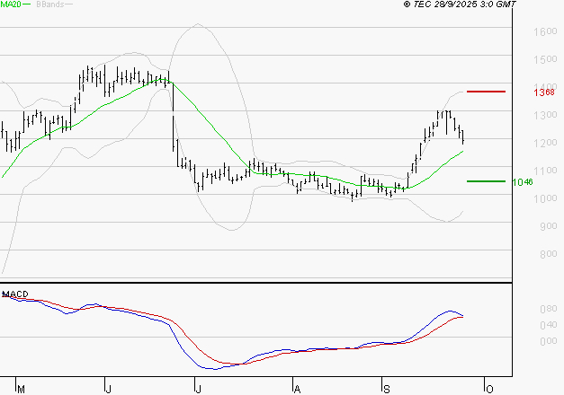Click the 1100 price axis label
The height and width of the screenshot is (395, 564).
[545, 171]
